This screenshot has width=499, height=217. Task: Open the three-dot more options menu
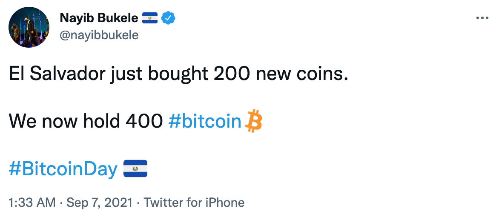click(x=482, y=18)
